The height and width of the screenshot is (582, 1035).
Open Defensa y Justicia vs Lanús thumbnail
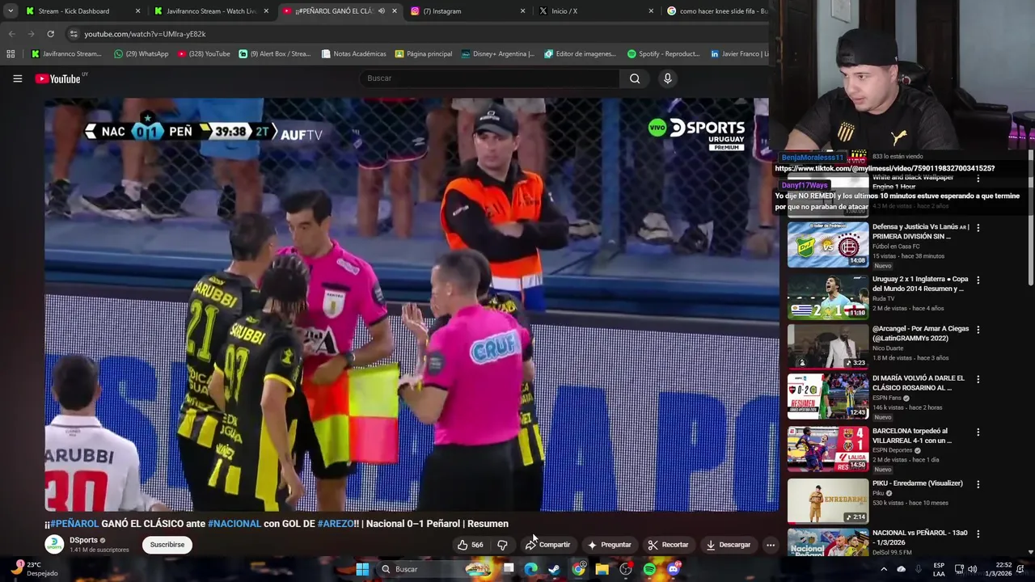point(828,245)
